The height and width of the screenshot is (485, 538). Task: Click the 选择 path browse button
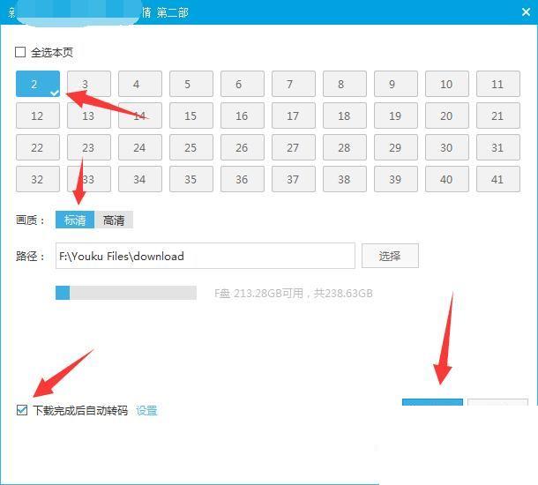pyautogui.click(x=389, y=256)
